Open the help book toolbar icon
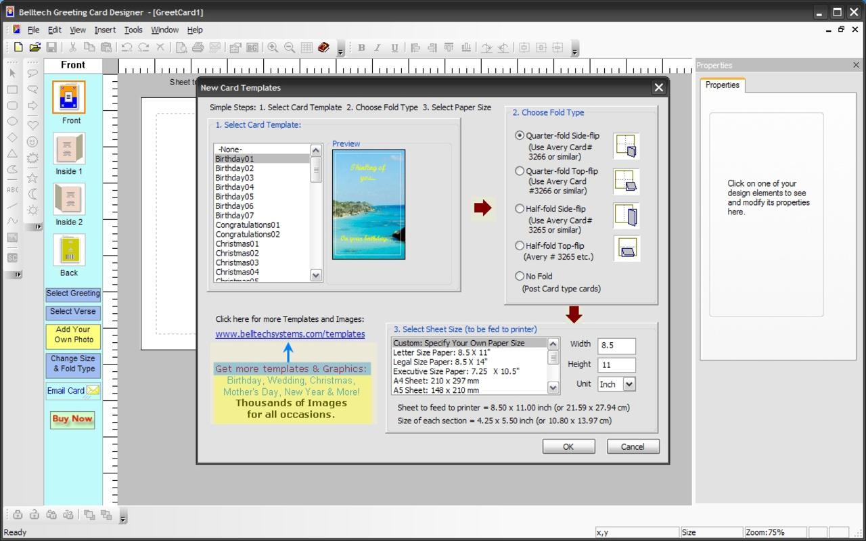The image size is (866, 541). tap(323, 47)
